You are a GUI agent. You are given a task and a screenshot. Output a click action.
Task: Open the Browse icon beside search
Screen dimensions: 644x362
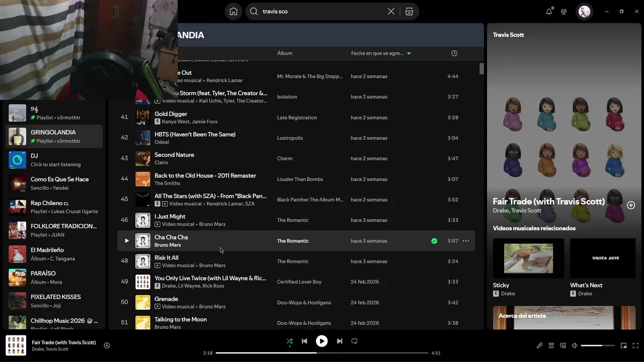(409, 12)
